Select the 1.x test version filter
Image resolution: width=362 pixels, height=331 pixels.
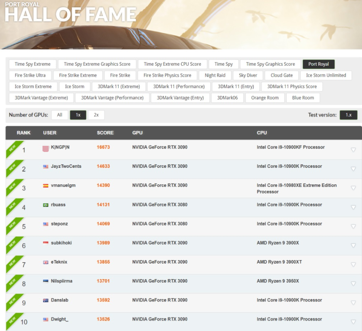pyautogui.click(x=348, y=115)
